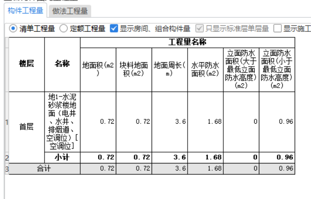This screenshot has height=199, width=311.
Task: Toggle 只显示标准层单层量 checkbox
Action: coord(199,28)
